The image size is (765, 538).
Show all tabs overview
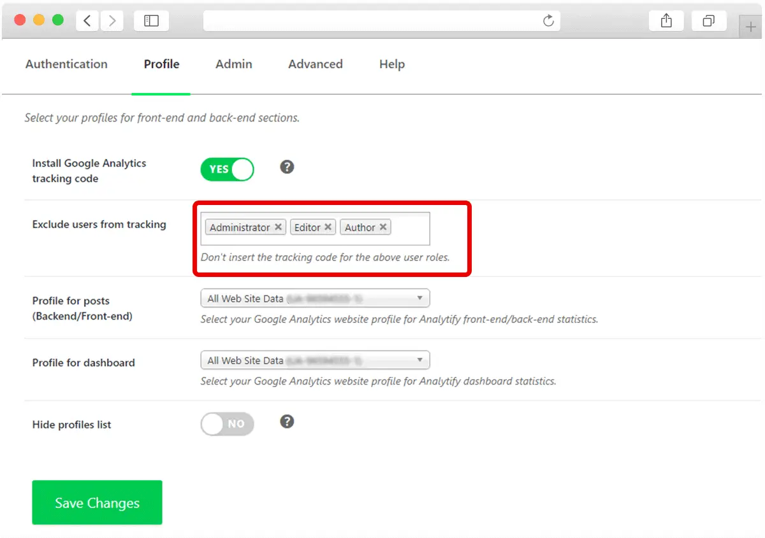708,21
